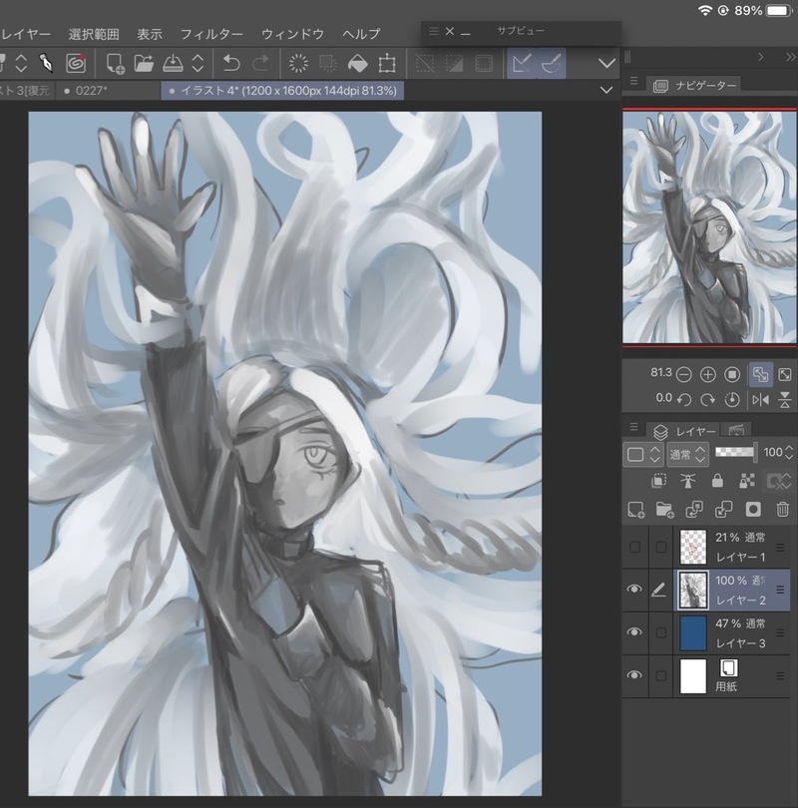Expand save options arrows next to save icon
The image size is (798, 808).
[198, 64]
